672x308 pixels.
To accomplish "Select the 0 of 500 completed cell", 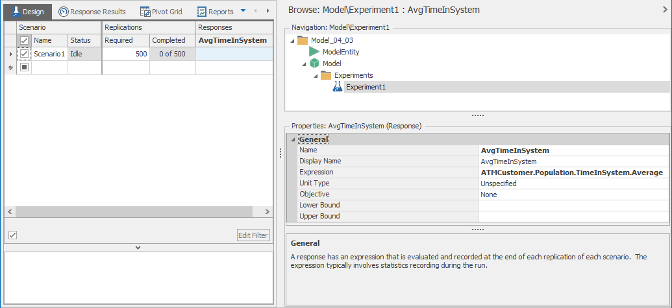I will tap(173, 54).
